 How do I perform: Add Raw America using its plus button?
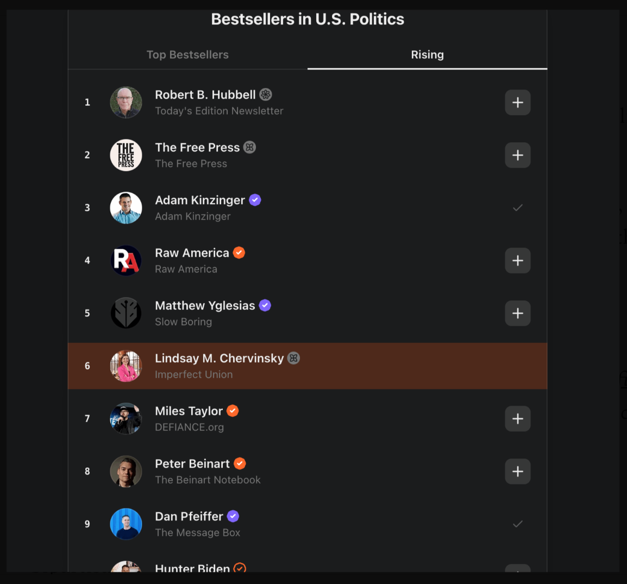(x=517, y=261)
